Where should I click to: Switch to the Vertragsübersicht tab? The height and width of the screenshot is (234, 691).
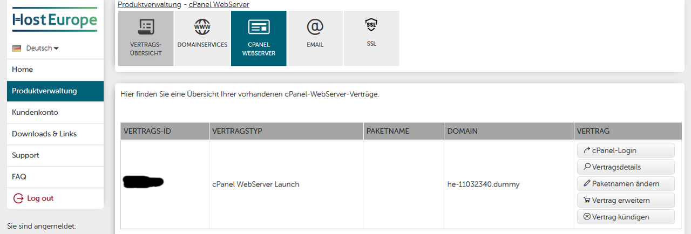click(146, 38)
